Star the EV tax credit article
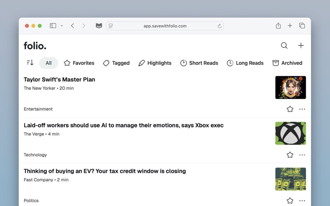 pyautogui.click(x=290, y=201)
